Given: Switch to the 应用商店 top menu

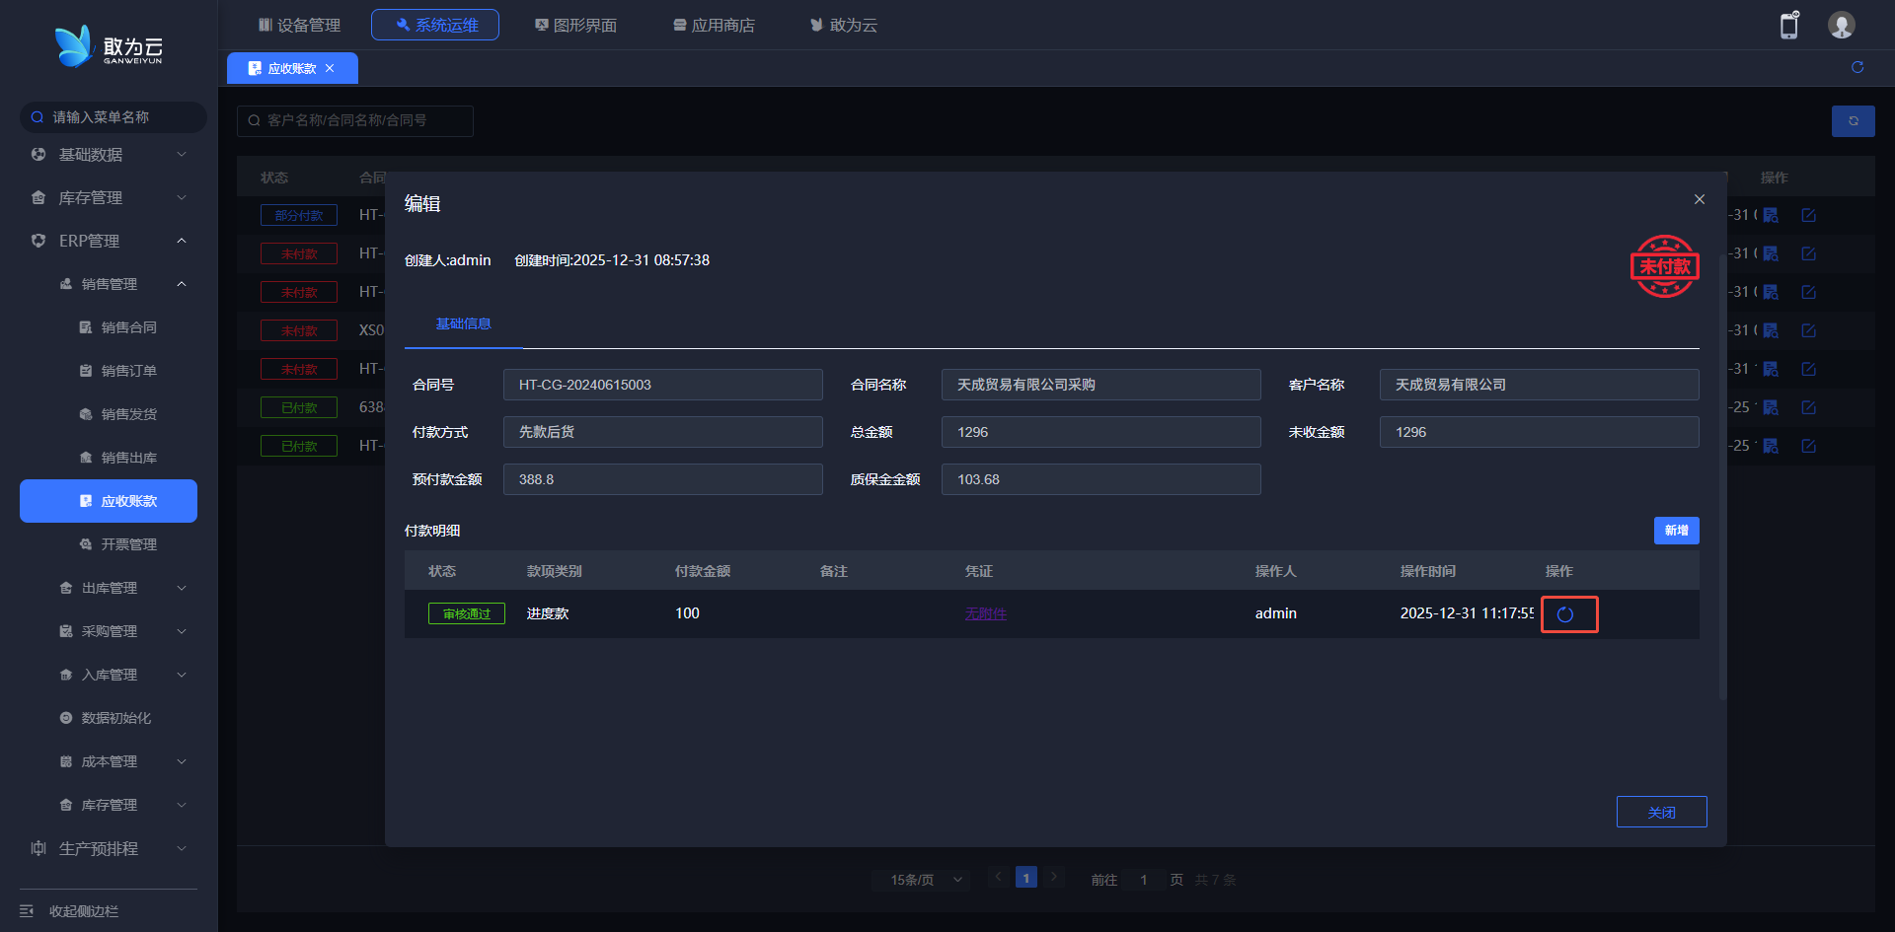Looking at the screenshot, I should 714,25.
